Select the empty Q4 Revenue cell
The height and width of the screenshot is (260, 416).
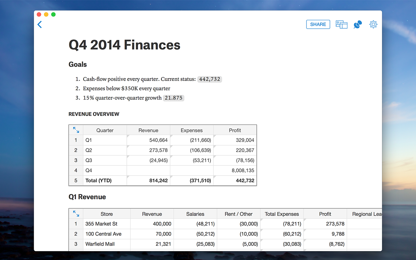point(149,170)
